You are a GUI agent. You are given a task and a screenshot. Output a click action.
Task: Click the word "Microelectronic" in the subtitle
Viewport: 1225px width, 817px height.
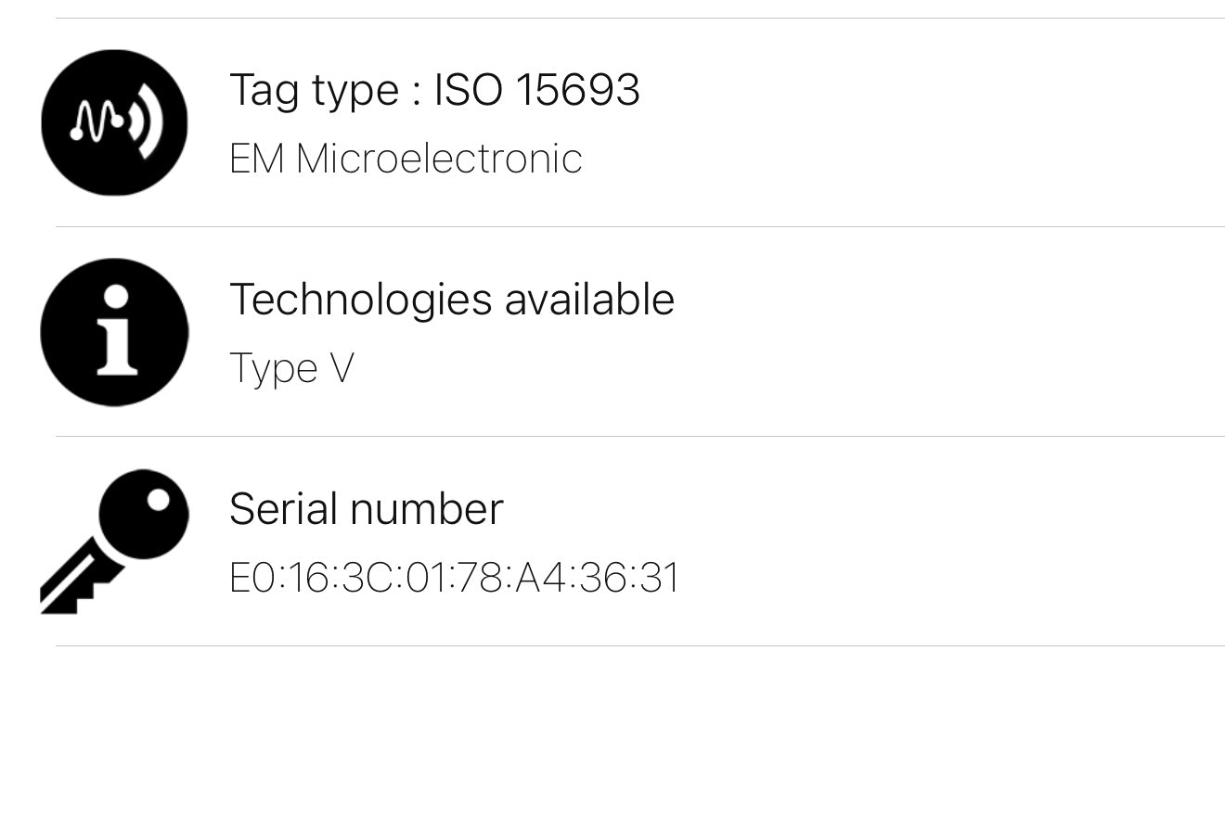(x=439, y=159)
